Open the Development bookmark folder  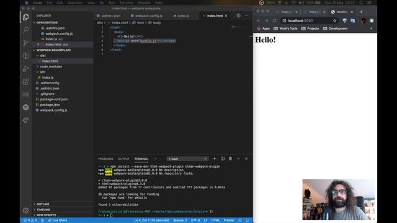(x=335, y=28)
